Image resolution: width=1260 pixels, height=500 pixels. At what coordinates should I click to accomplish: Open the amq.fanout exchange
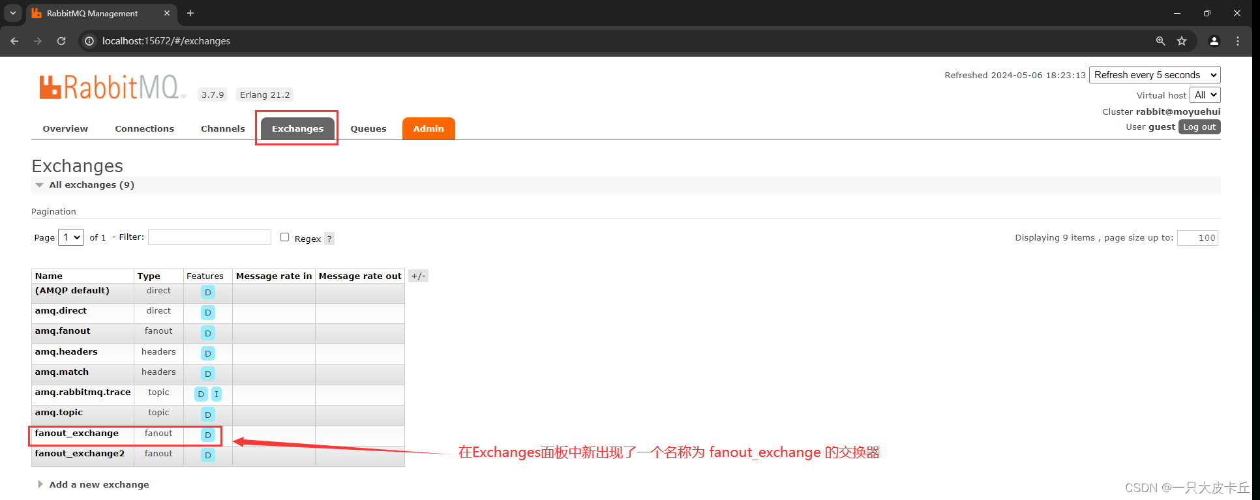(63, 331)
